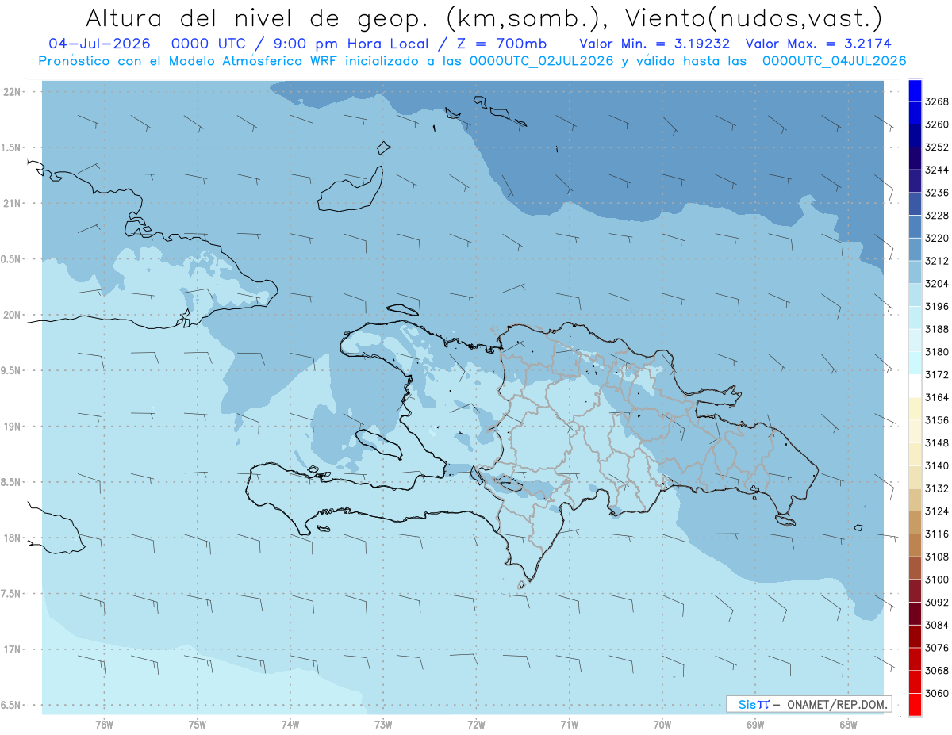Pick the bright blue swatch above 3268
Viewport: 952px width, 735px height.
pos(915,90)
